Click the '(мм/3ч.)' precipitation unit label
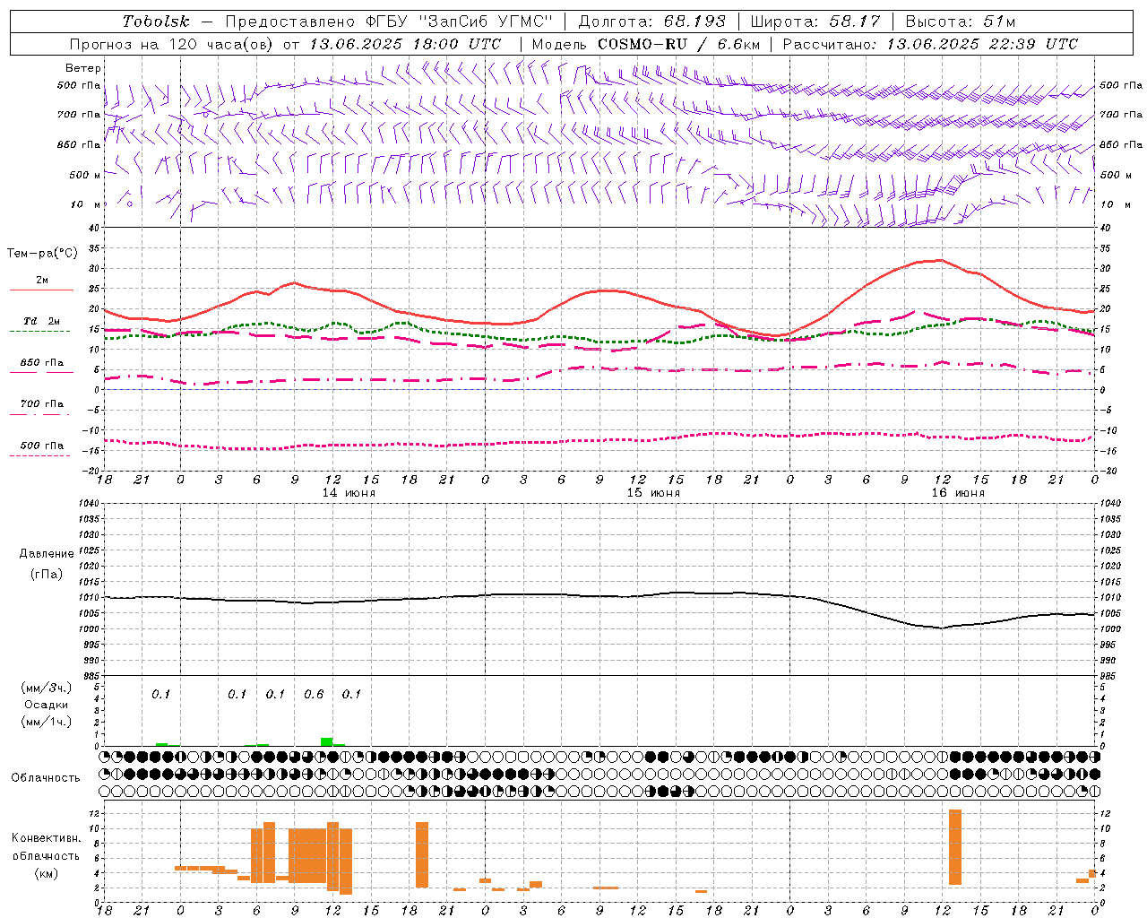The width and height of the screenshot is (1147, 918). pyautogui.click(x=47, y=688)
